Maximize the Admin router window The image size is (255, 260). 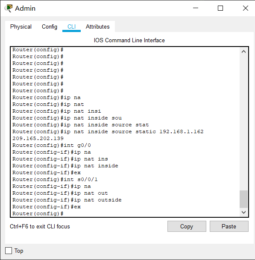pyautogui.click(x=220, y=8)
